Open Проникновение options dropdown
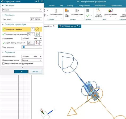This screenshot has width=126, height=119. (x=41, y=56)
